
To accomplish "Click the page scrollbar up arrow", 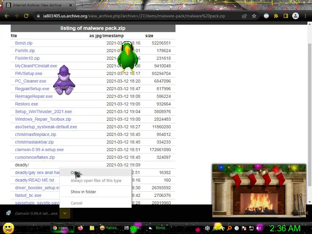I will 310,24.
